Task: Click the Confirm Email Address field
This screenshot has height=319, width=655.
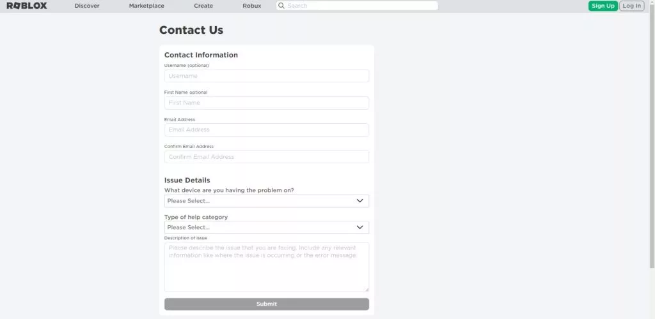Action: [267, 157]
